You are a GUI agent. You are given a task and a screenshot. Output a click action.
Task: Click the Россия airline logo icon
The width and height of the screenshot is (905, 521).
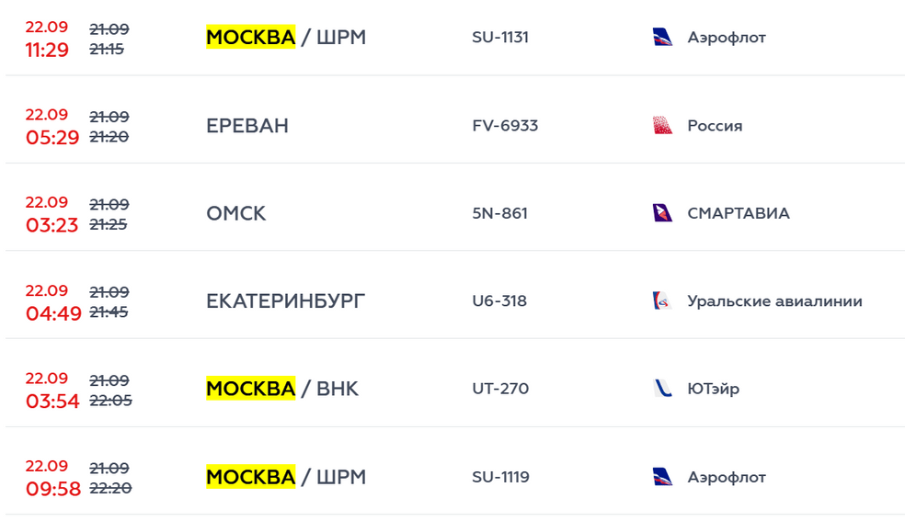(662, 126)
